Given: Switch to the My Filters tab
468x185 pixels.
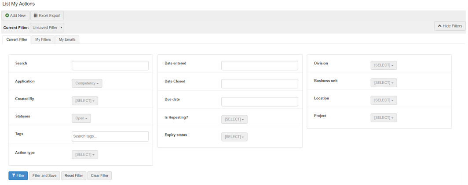Looking at the screenshot, I should pos(43,39).
